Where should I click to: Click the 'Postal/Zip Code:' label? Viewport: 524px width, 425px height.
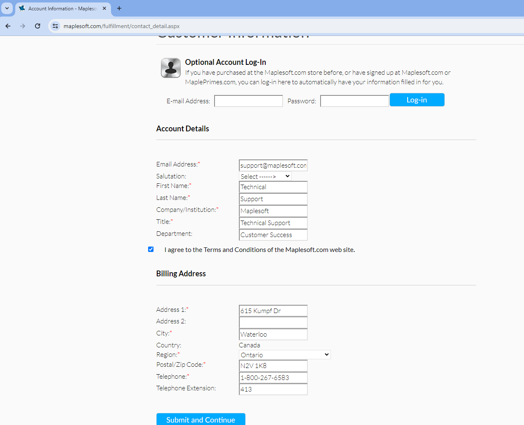click(x=181, y=364)
